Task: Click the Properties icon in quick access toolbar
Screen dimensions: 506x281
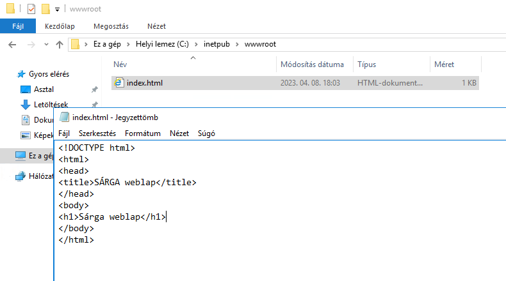Action: coord(32,9)
